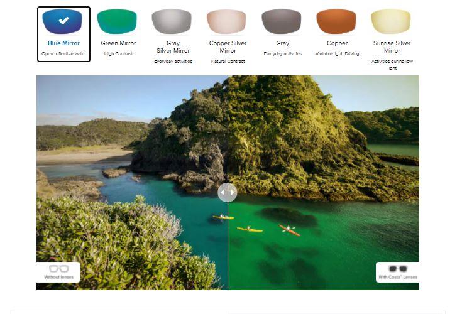The image size is (462, 314).
Task: Click the Green Mirror label text
Action: pos(118,43)
